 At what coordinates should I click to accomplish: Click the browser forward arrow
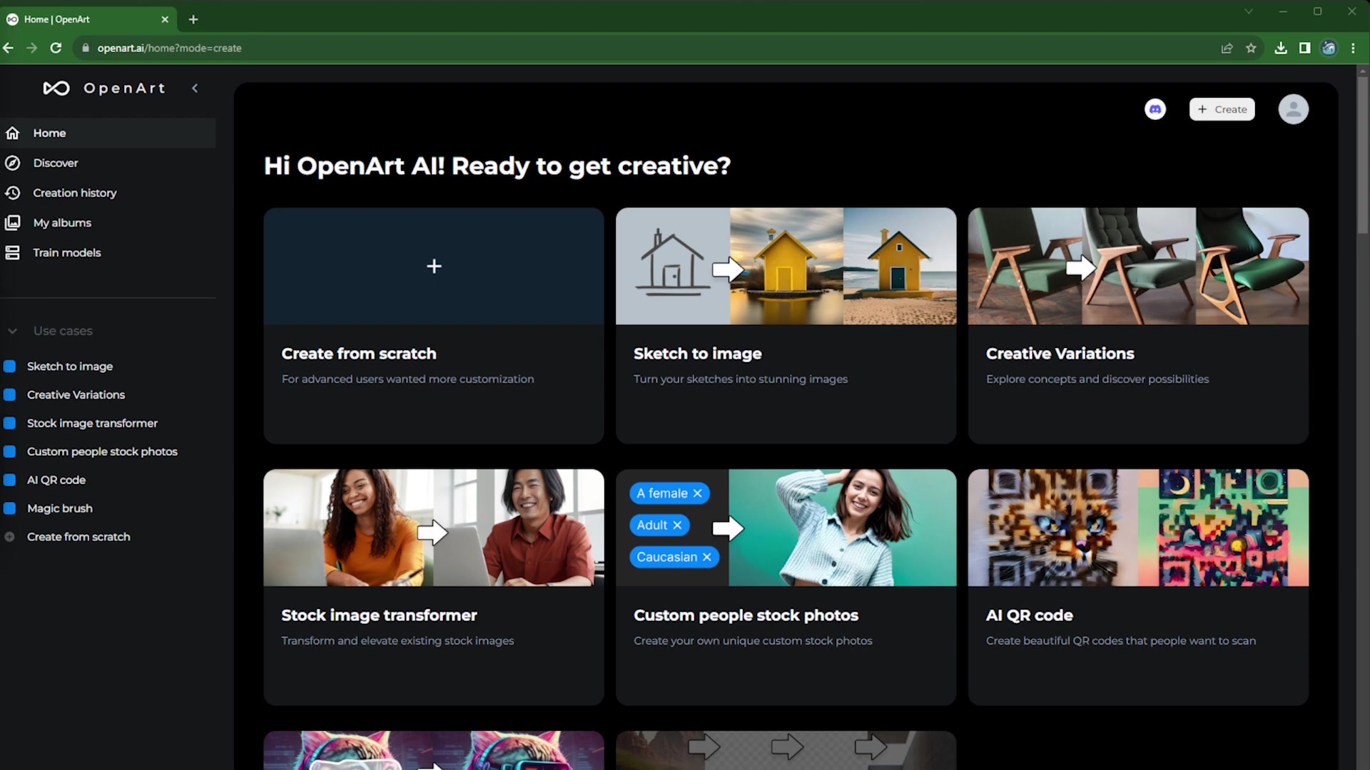[x=32, y=48]
